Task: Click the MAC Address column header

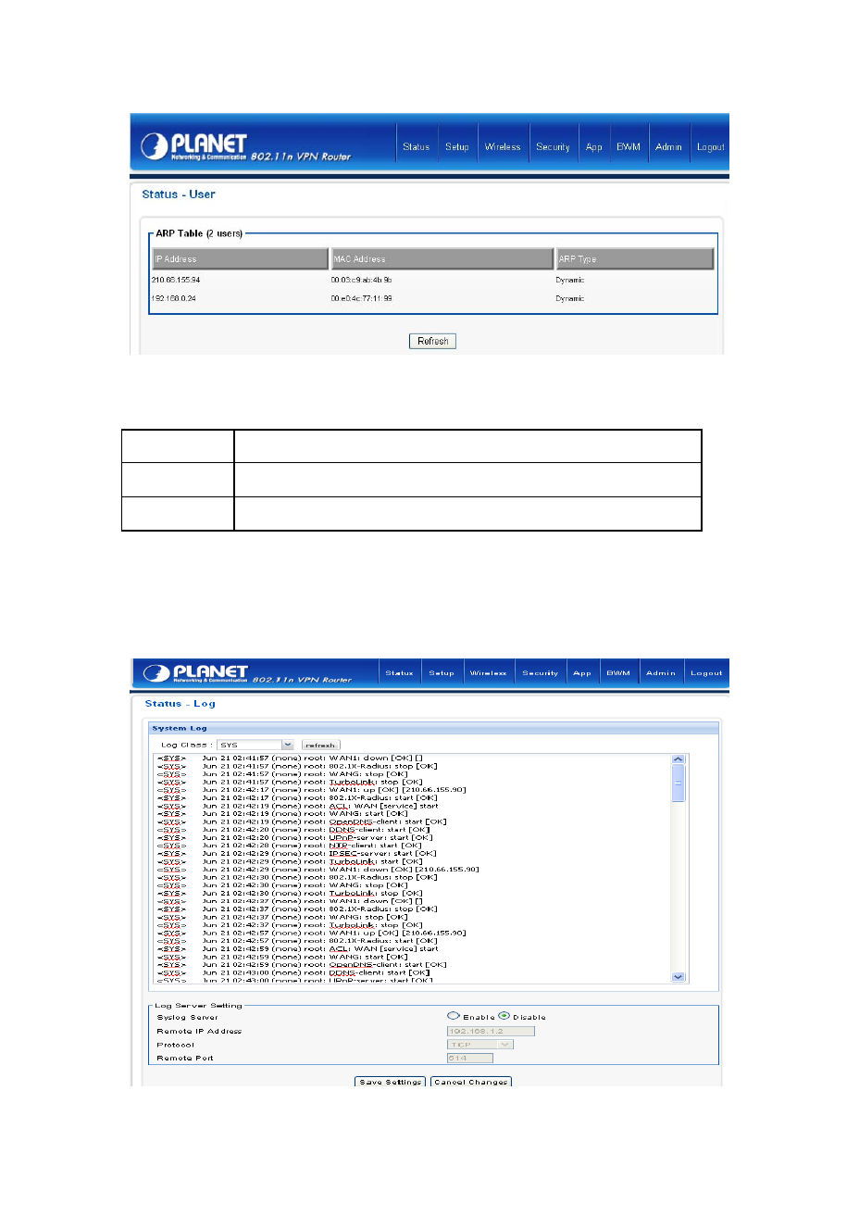Action: click(443, 258)
